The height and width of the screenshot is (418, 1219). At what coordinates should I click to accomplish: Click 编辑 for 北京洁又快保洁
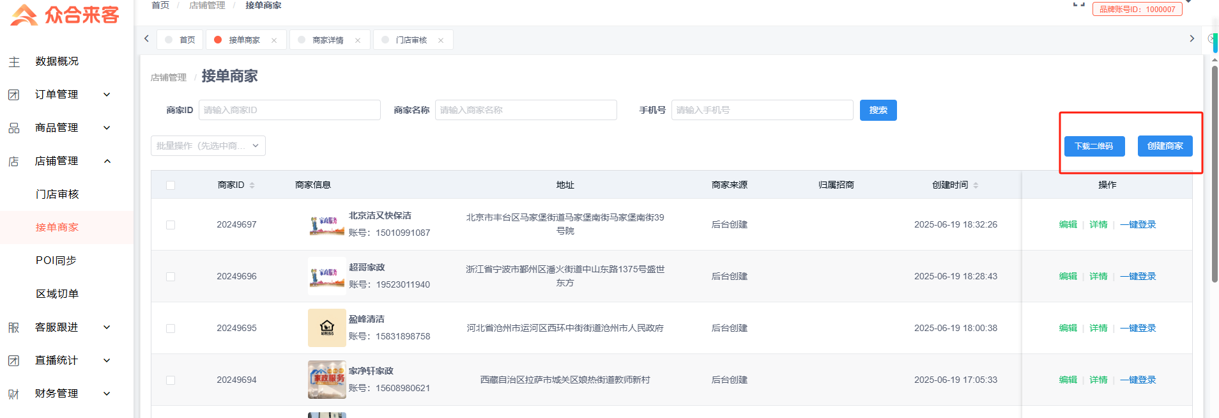click(1068, 225)
